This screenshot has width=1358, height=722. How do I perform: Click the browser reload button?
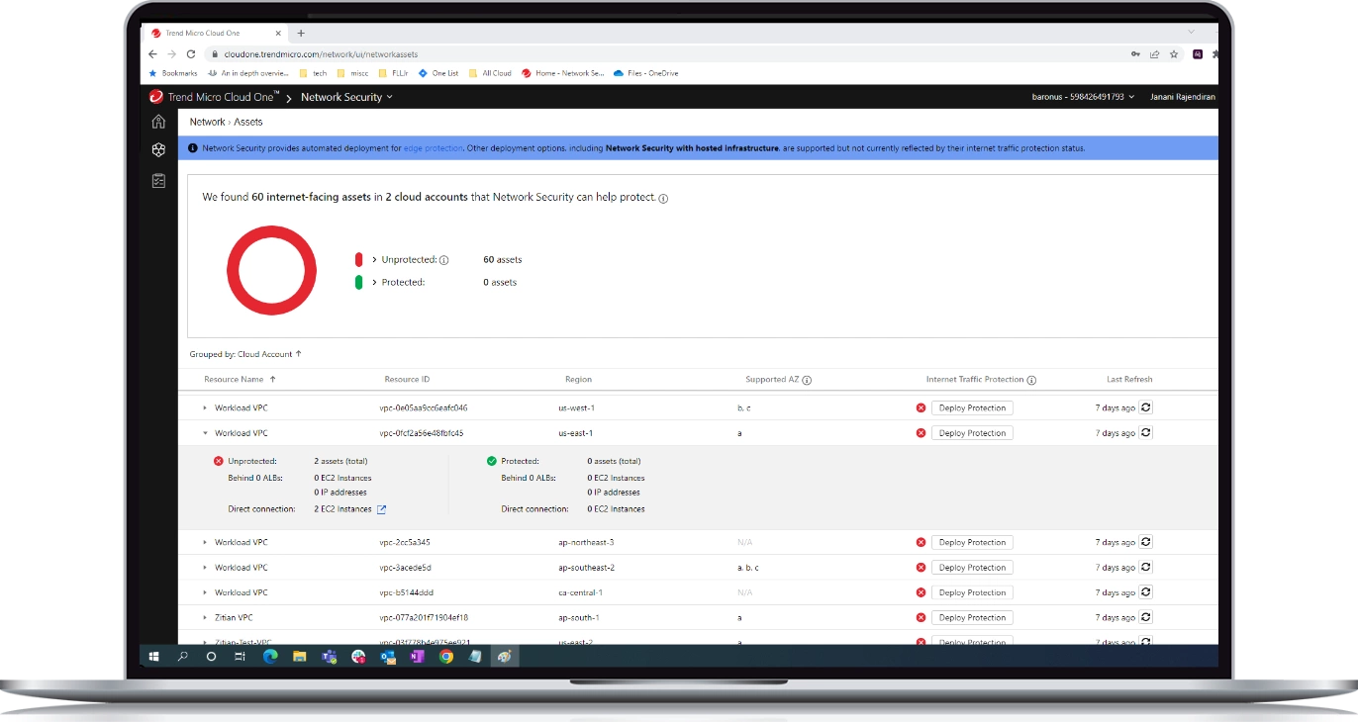pyautogui.click(x=191, y=54)
